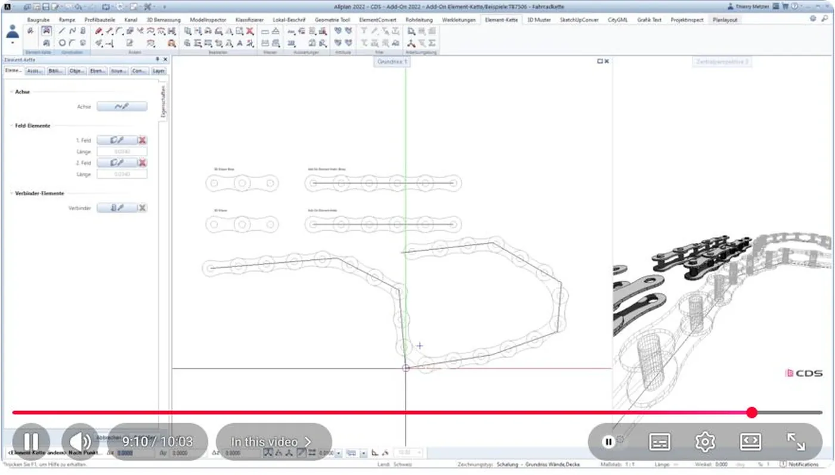
Task: Enter fullscreen video mode
Action: pos(796,442)
